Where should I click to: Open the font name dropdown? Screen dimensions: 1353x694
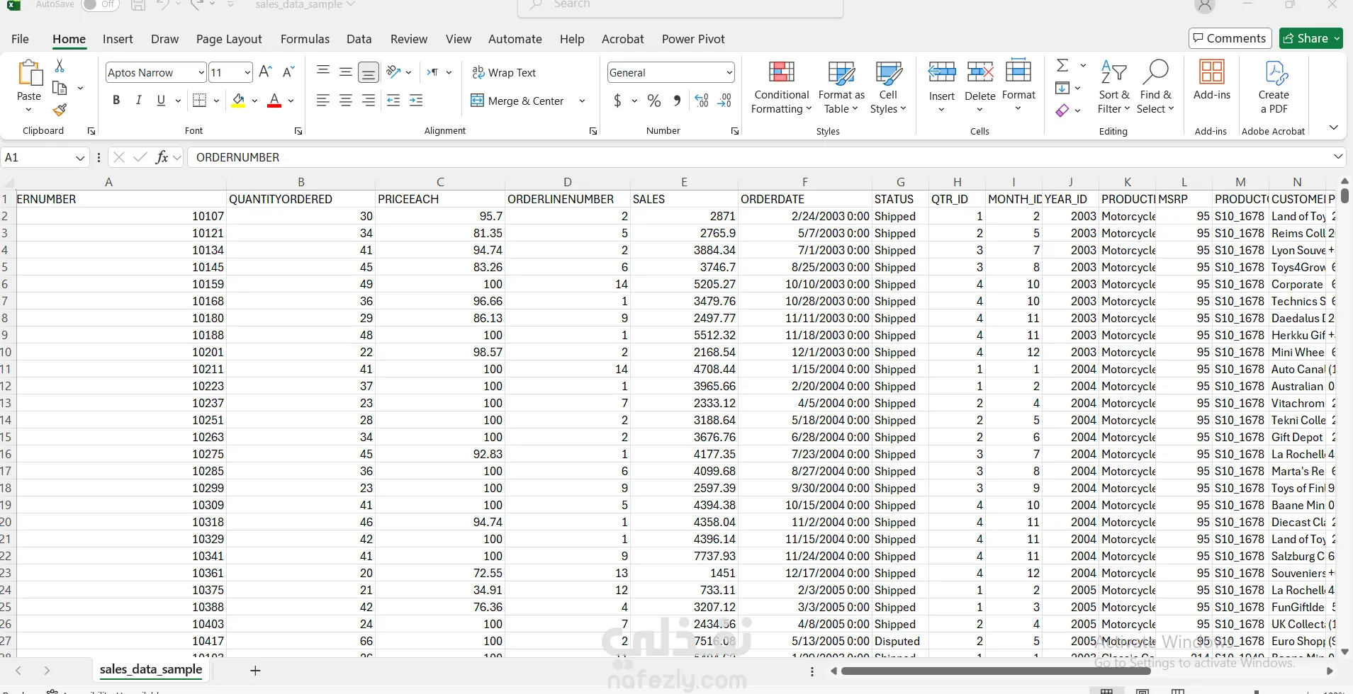point(201,73)
